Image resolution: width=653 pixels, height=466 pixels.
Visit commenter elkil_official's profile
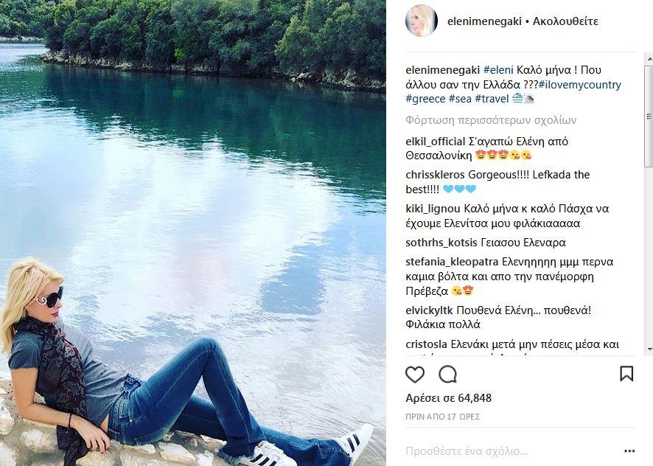tap(435, 142)
